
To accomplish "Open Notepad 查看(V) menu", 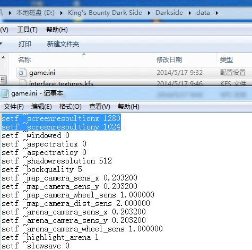I will pyautogui.click(x=100, y=107).
